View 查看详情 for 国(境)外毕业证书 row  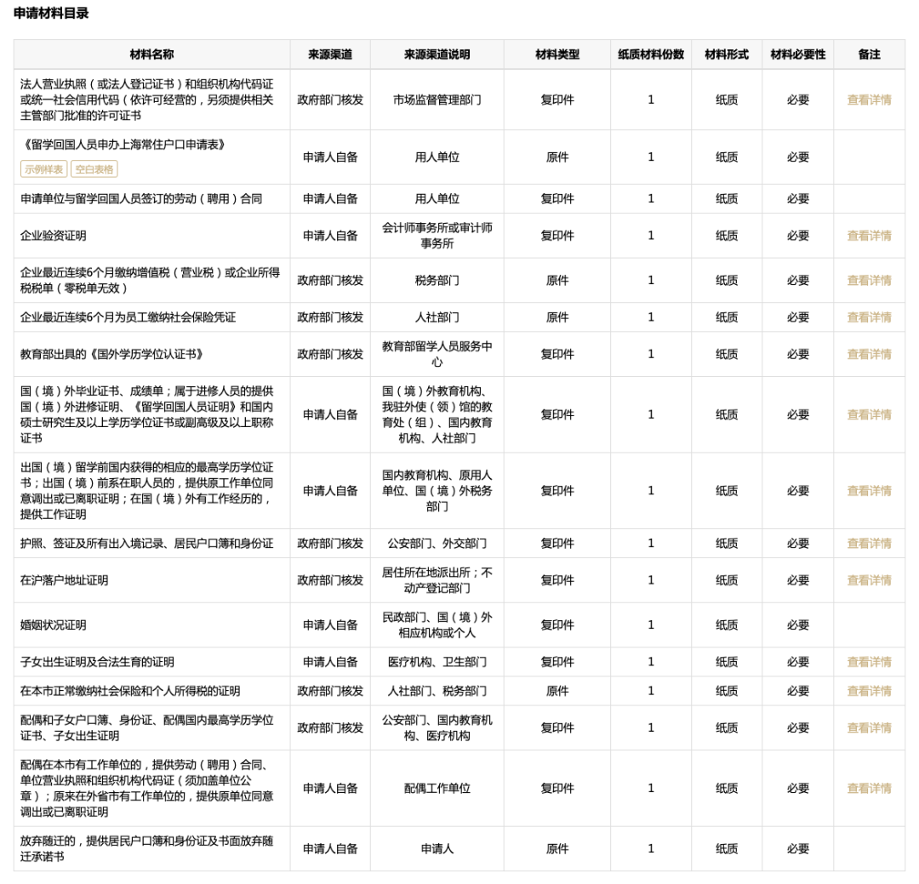pyautogui.click(x=869, y=414)
